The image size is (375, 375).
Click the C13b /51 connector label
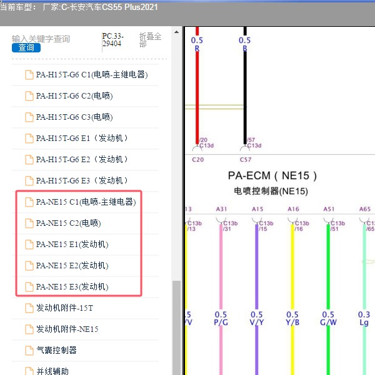338,226
